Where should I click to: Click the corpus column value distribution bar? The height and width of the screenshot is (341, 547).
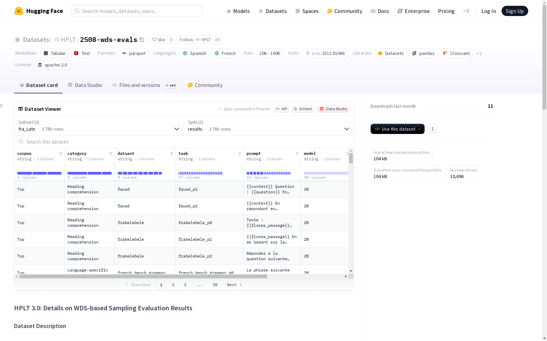pyautogui.click(x=39, y=173)
